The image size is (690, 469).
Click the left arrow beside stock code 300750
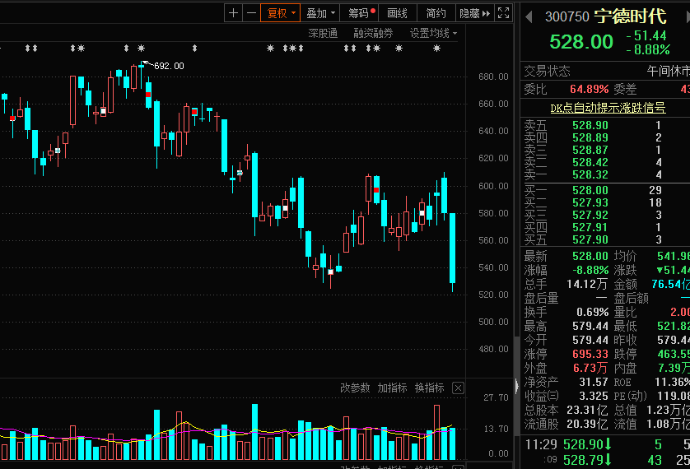coord(529,16)
